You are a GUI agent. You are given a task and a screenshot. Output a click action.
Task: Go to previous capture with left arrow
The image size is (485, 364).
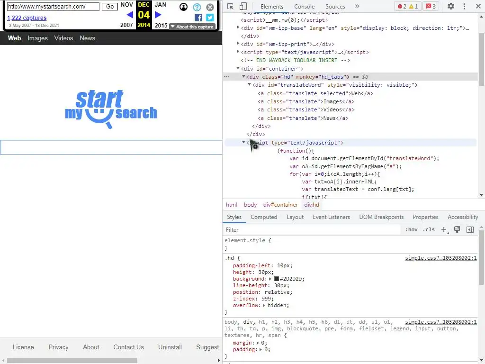coord(130,15)
